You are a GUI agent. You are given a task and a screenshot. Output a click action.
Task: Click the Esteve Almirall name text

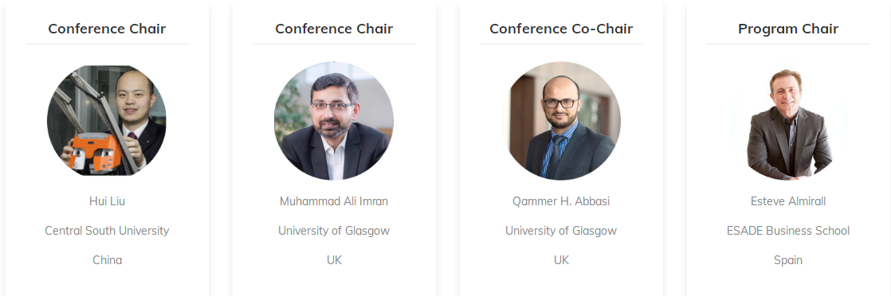tap(788, 201)
